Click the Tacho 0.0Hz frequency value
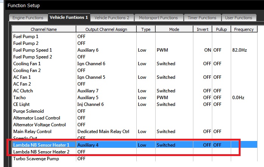This screenshot has width=264, height=167. tap(238, 98)
